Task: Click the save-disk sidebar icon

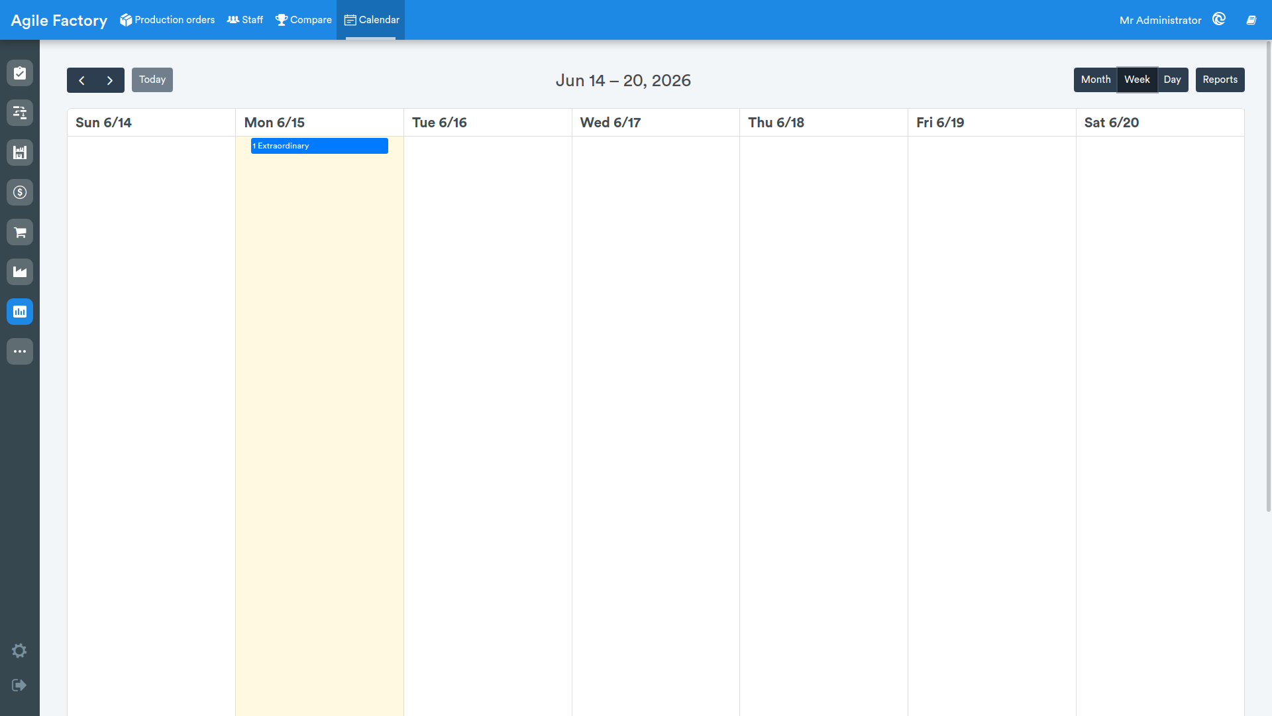Action: pos(20,152)
